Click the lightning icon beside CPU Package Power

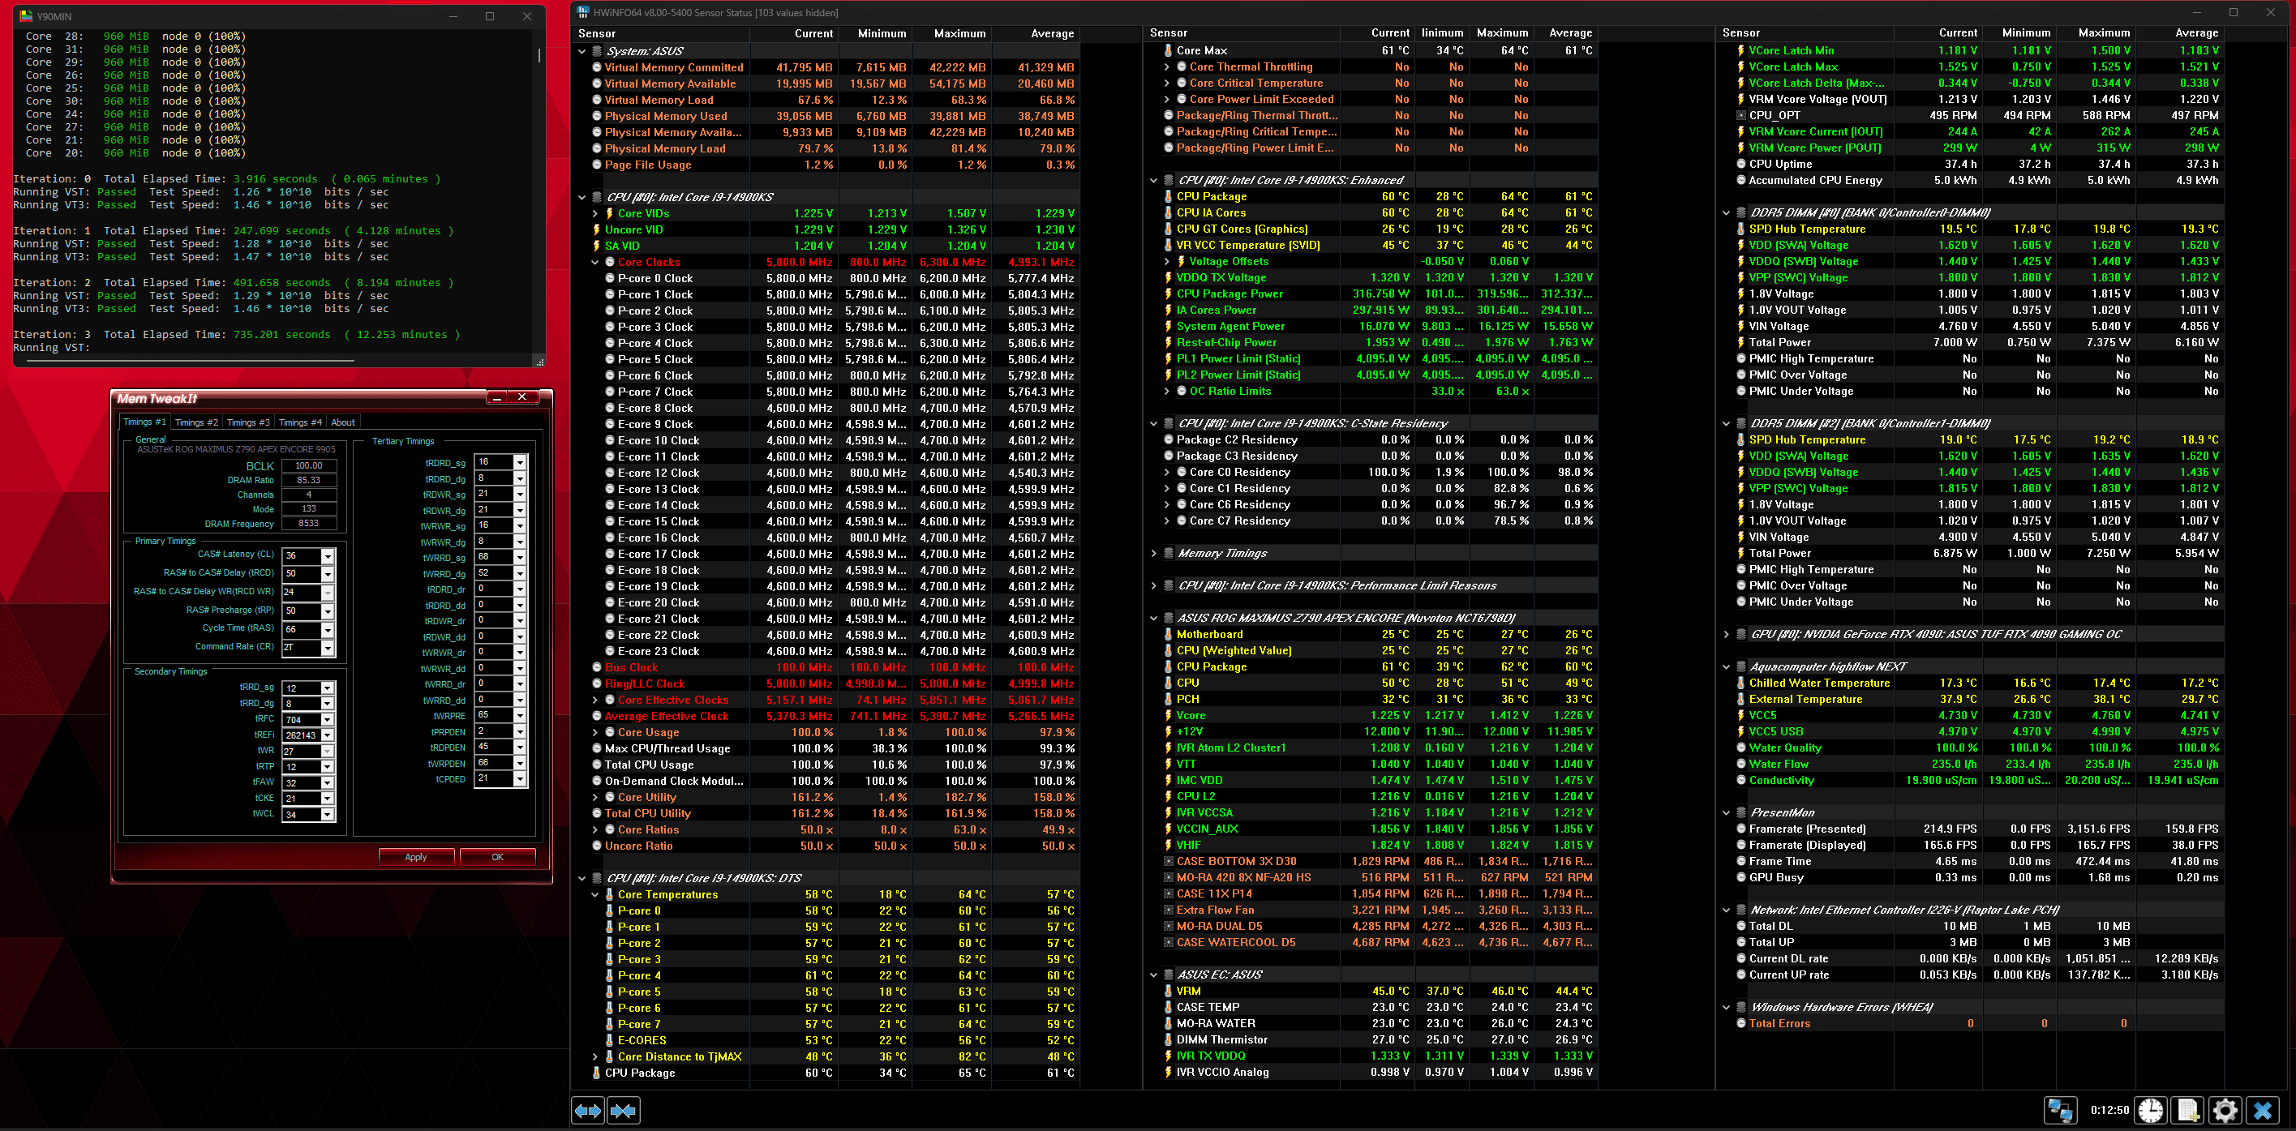point(1168,293)
